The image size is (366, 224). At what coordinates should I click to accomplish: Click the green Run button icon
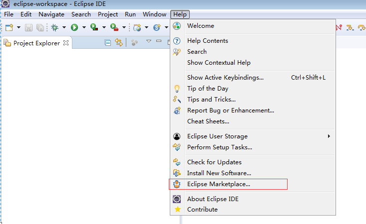[74, 27]
